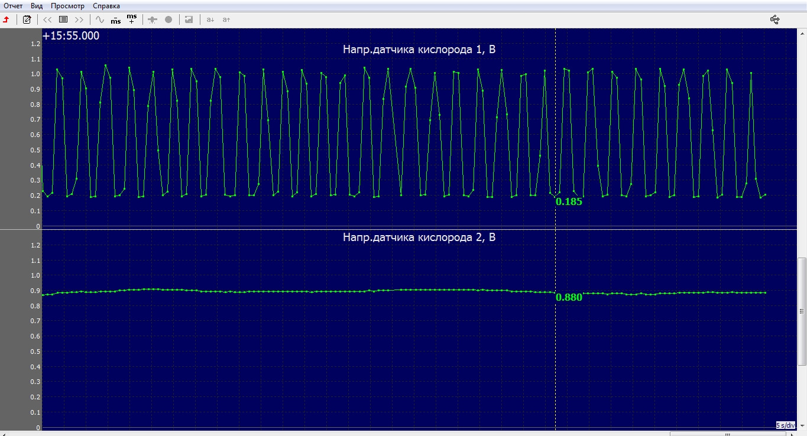Select the sine waveform icon
This screenshot has height=436, width=807.
click(x=100, y=19)
